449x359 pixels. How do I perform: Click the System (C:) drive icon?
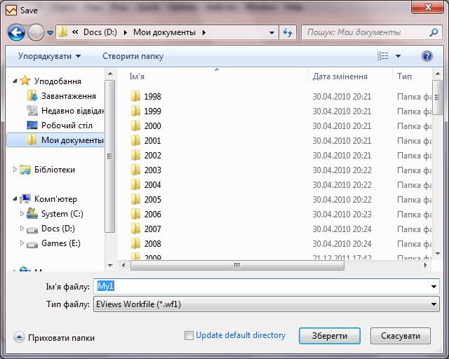32,213
